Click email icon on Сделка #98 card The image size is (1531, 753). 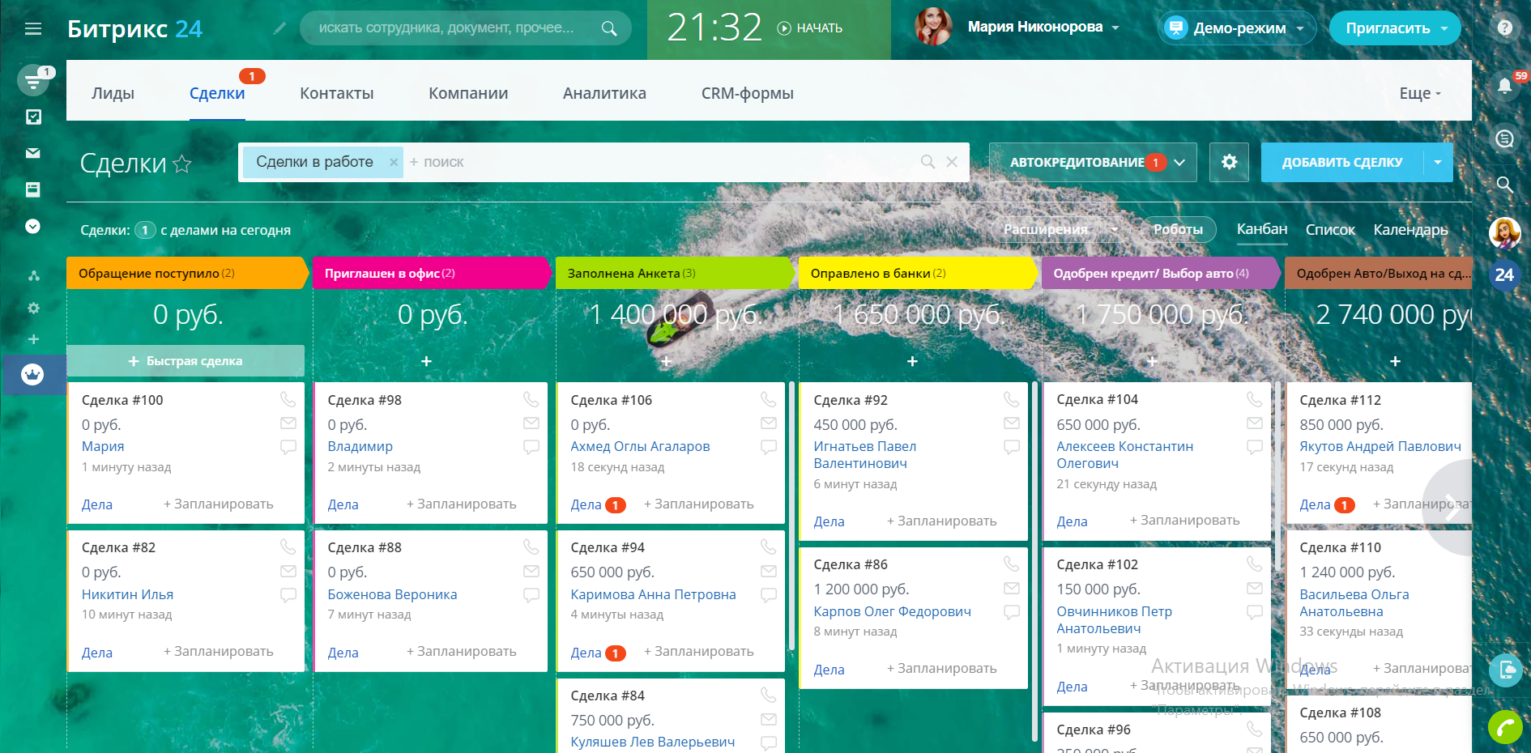pyautogui.click(x=531, y=423)
